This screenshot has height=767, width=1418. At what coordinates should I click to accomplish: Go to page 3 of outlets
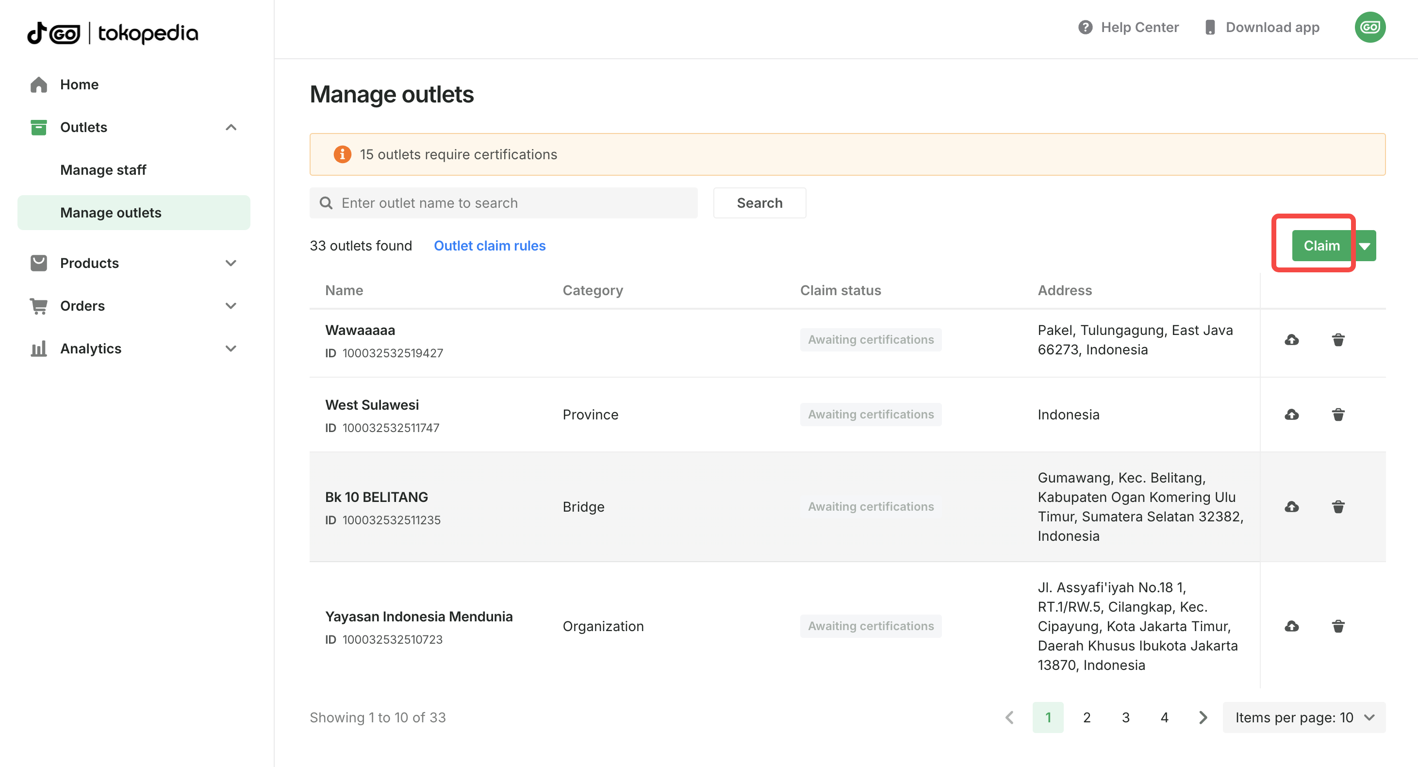coord(1125,717)
